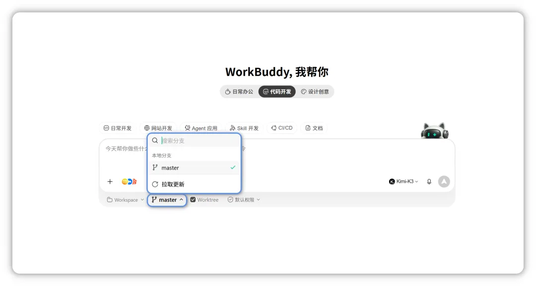Open the Kimi-K3 model dropdown
The height and width of the screenshot is (286, 536).
coord(403,181)
